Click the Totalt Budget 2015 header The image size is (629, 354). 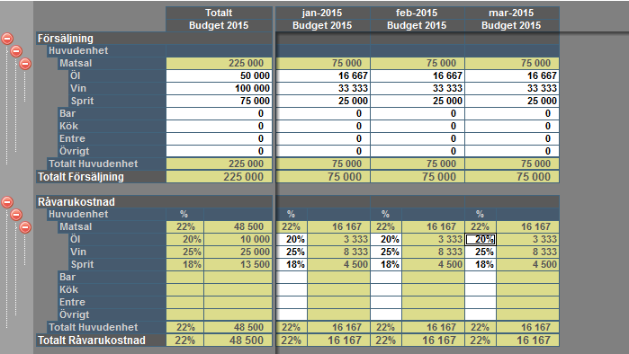coord(219,19)
